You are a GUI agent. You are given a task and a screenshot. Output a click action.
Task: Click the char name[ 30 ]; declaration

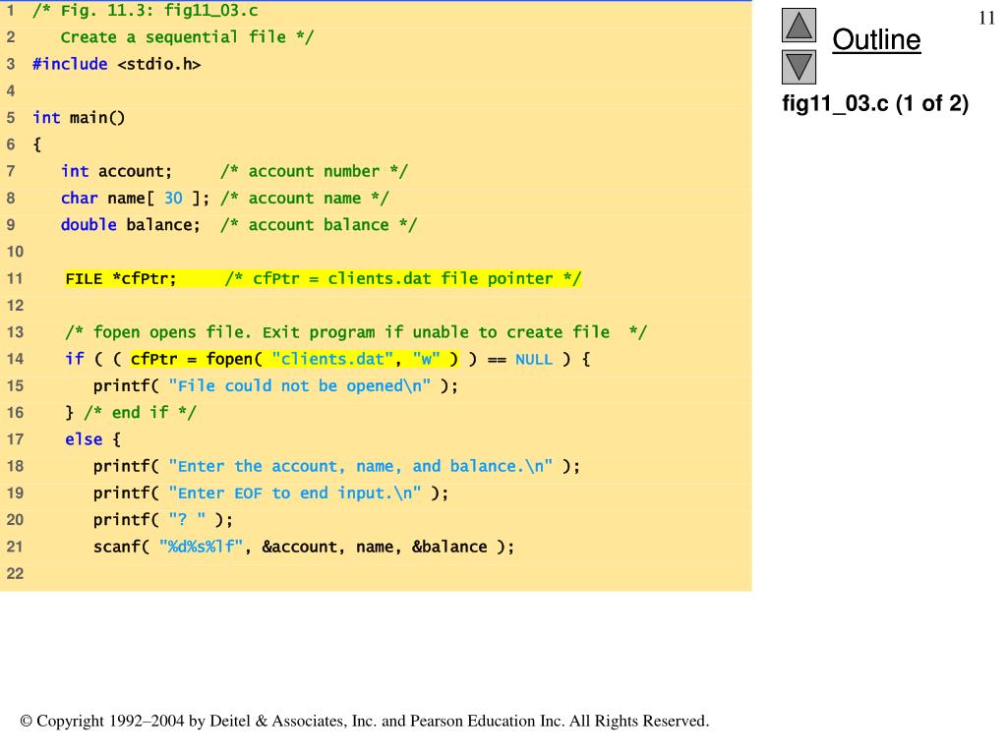click(135, 199)
